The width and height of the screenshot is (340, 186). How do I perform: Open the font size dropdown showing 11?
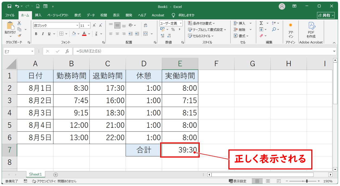89,25
